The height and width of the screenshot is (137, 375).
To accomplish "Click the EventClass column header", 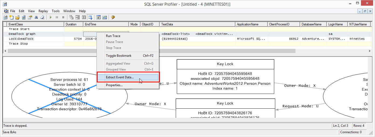I will (34, 24).
